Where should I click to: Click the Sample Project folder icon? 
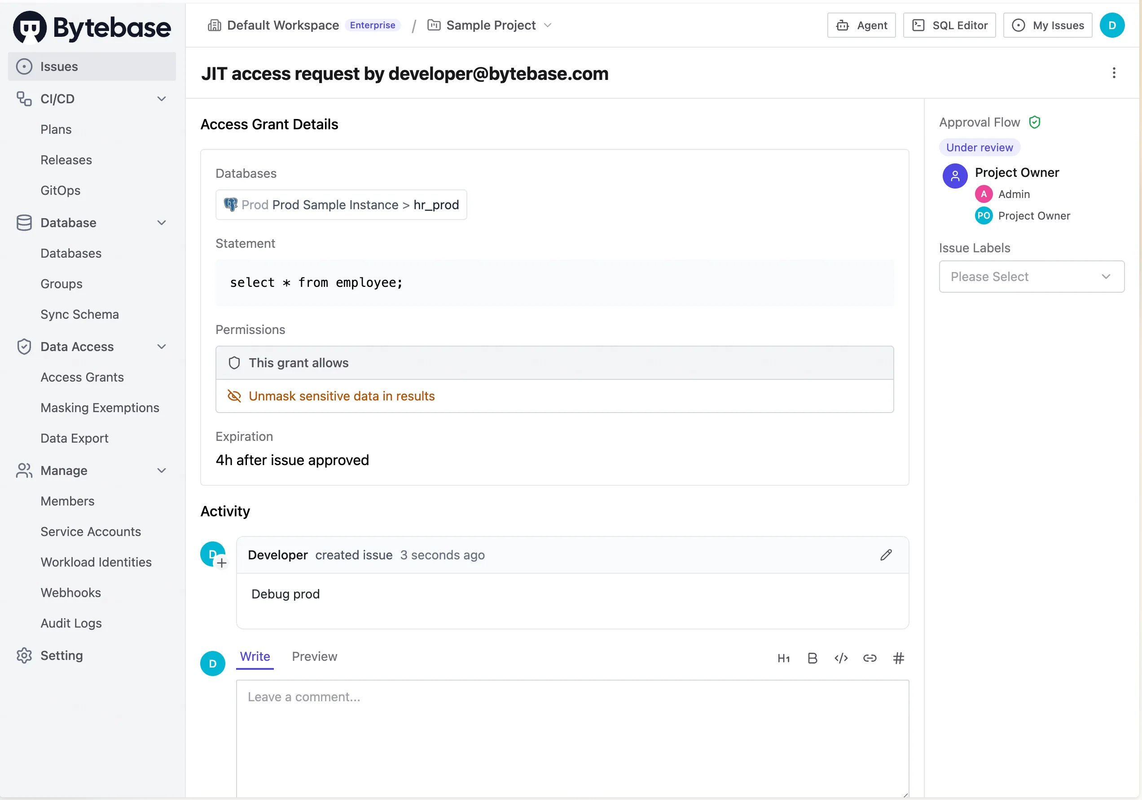pos(434,26)
